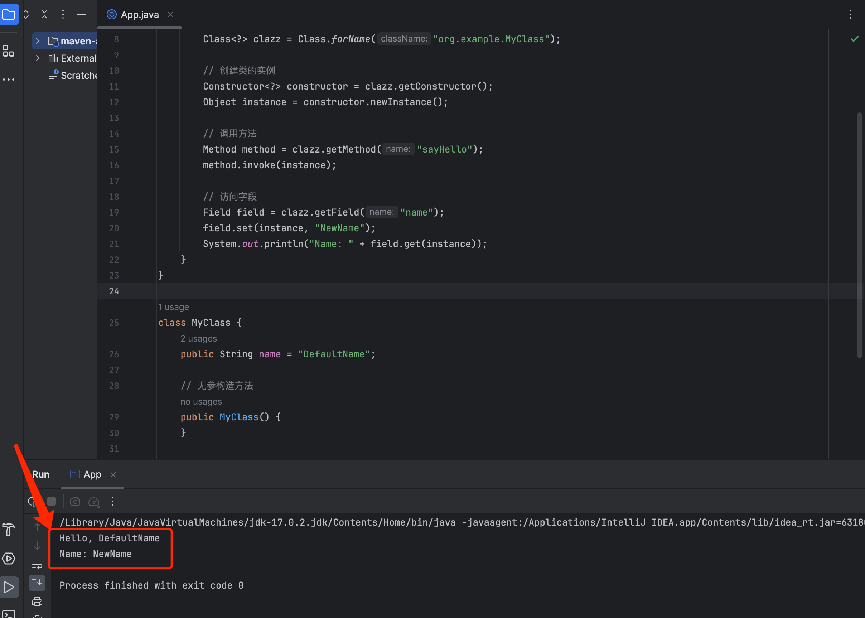Open the Structure tool window icon

(8, 51)
